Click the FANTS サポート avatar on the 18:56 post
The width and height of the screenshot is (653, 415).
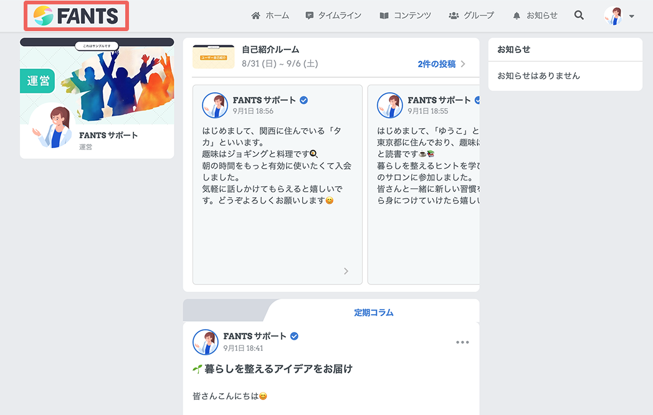point(215,105)
